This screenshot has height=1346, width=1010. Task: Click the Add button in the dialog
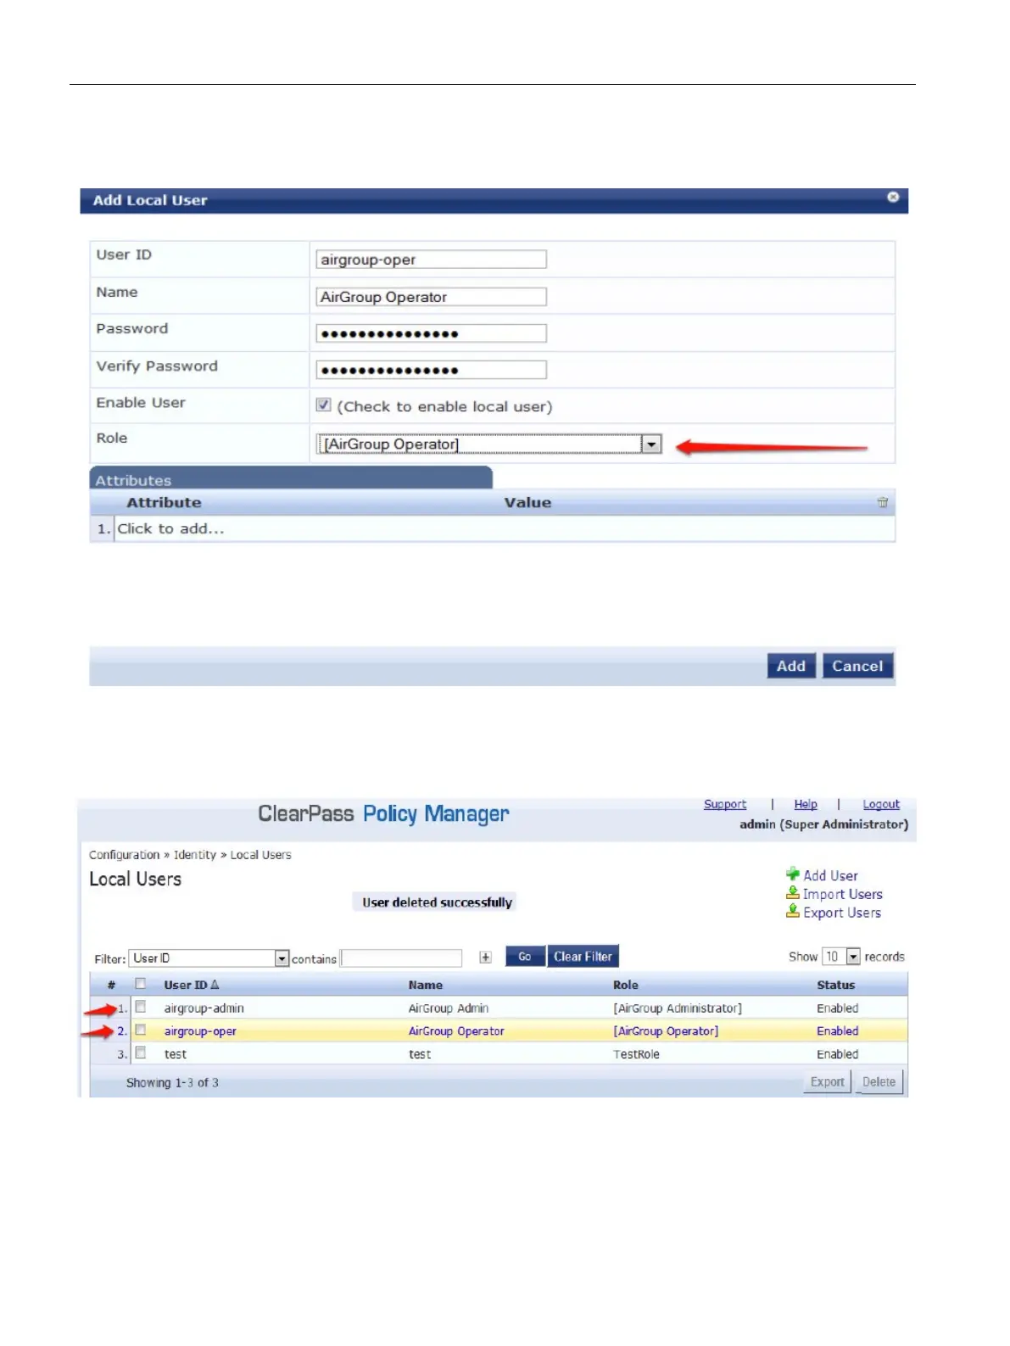791,666
